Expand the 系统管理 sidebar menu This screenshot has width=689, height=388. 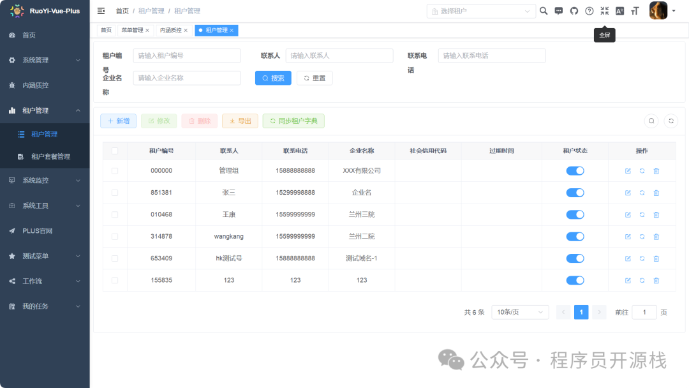[45, 60]
